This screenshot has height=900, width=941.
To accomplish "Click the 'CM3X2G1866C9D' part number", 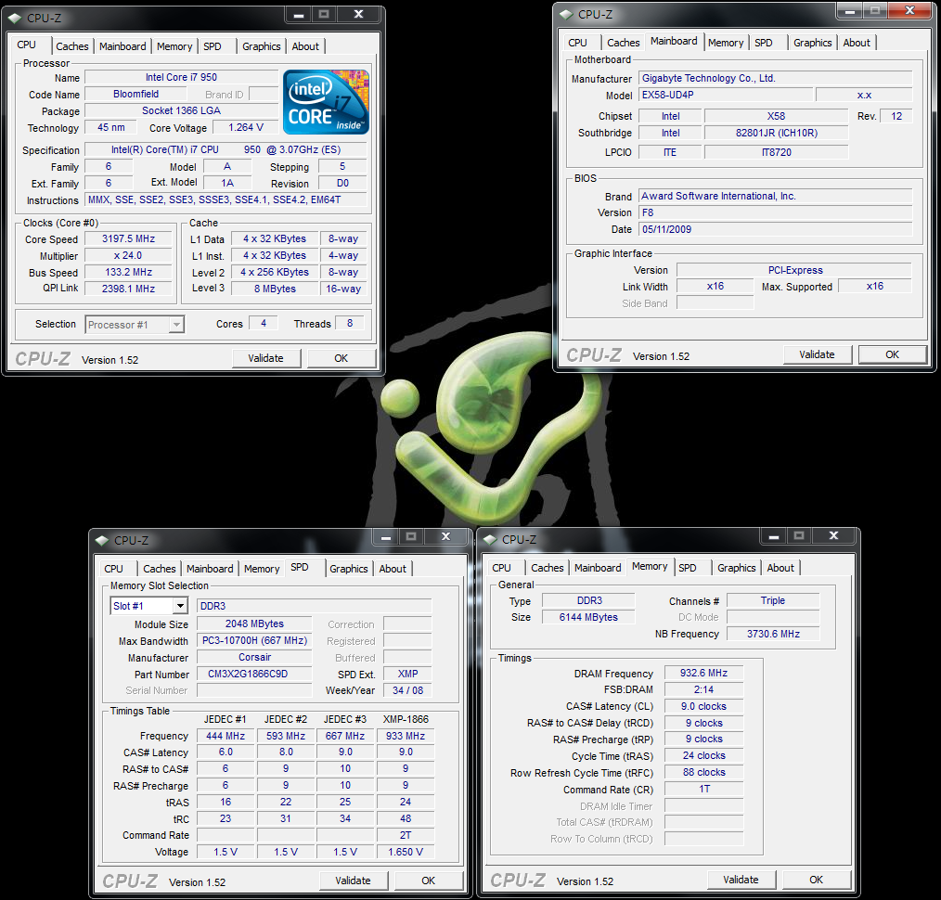I will pyautogui.click(x=254, y=674).
